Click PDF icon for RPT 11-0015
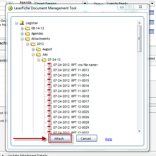The image size is (156, 156). click(50, 80)
